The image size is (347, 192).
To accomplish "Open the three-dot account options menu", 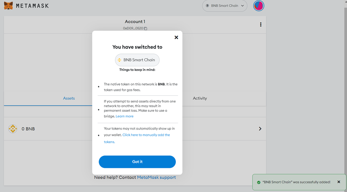I will [x=261, y=24].
